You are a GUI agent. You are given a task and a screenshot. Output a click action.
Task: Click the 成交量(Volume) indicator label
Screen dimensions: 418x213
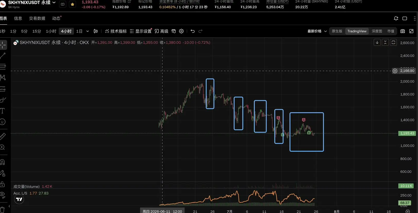click(27, 187)
